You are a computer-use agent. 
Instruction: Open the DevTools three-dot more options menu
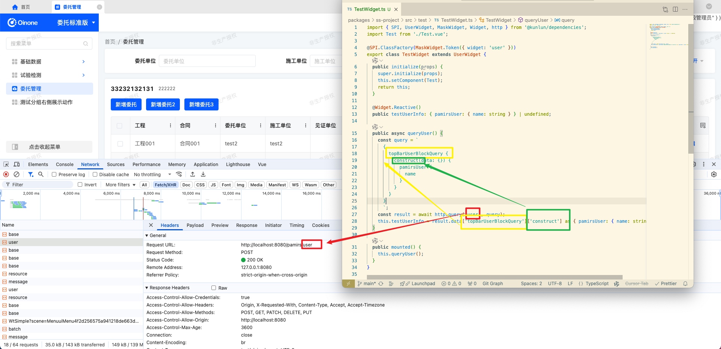[704, 164]
